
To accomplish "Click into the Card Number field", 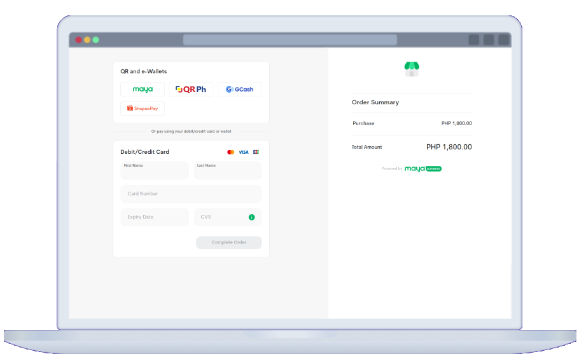I will [x=191, y=194].
